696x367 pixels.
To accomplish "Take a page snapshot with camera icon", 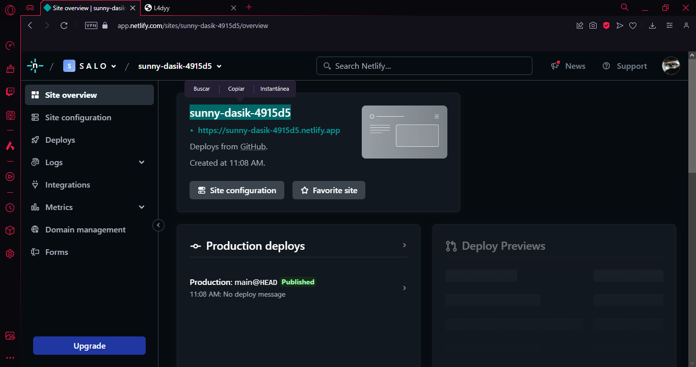I will click(x=593, y=25).
